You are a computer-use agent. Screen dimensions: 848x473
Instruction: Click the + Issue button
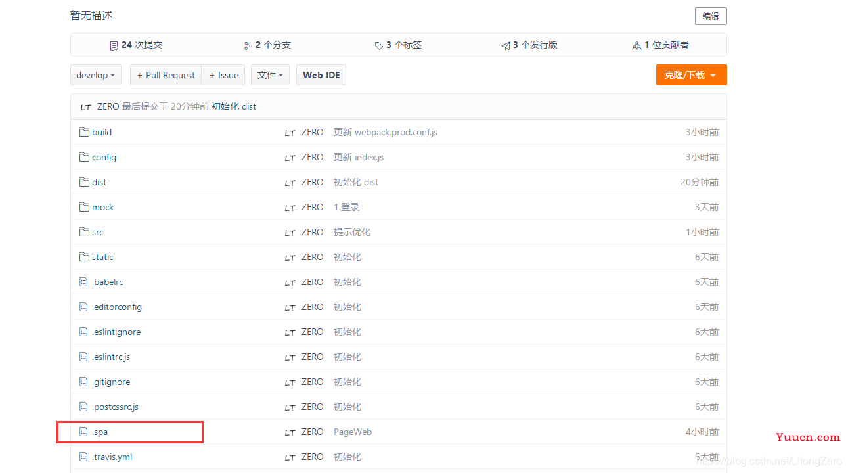(223, 75)
